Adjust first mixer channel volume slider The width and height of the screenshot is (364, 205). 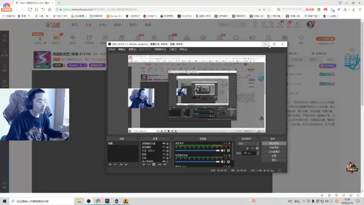pos(197,151)
